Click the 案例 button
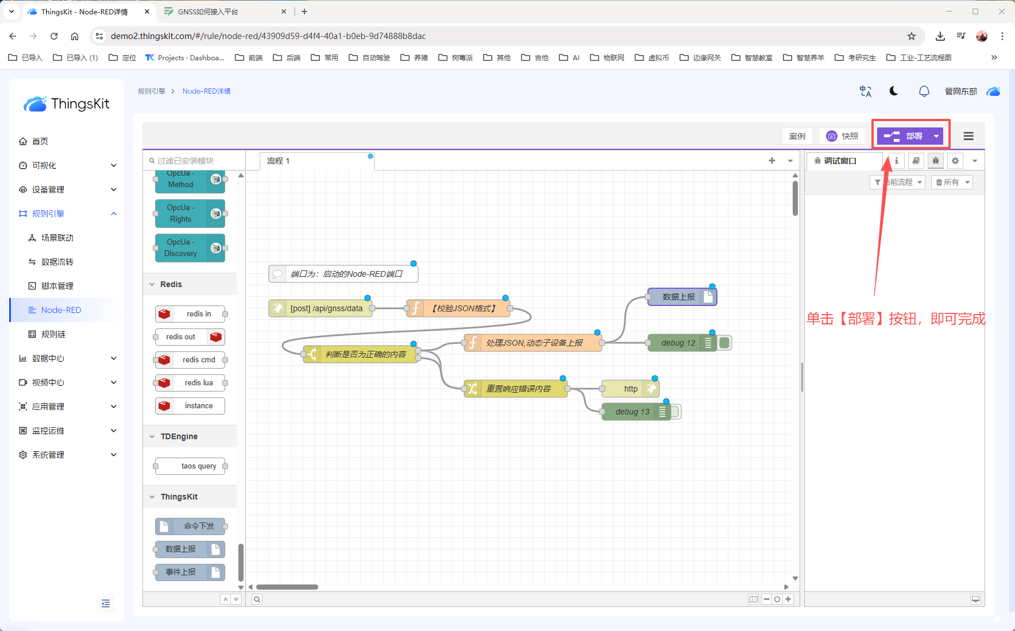1015x631 pixels. click(x=797, y=136)
